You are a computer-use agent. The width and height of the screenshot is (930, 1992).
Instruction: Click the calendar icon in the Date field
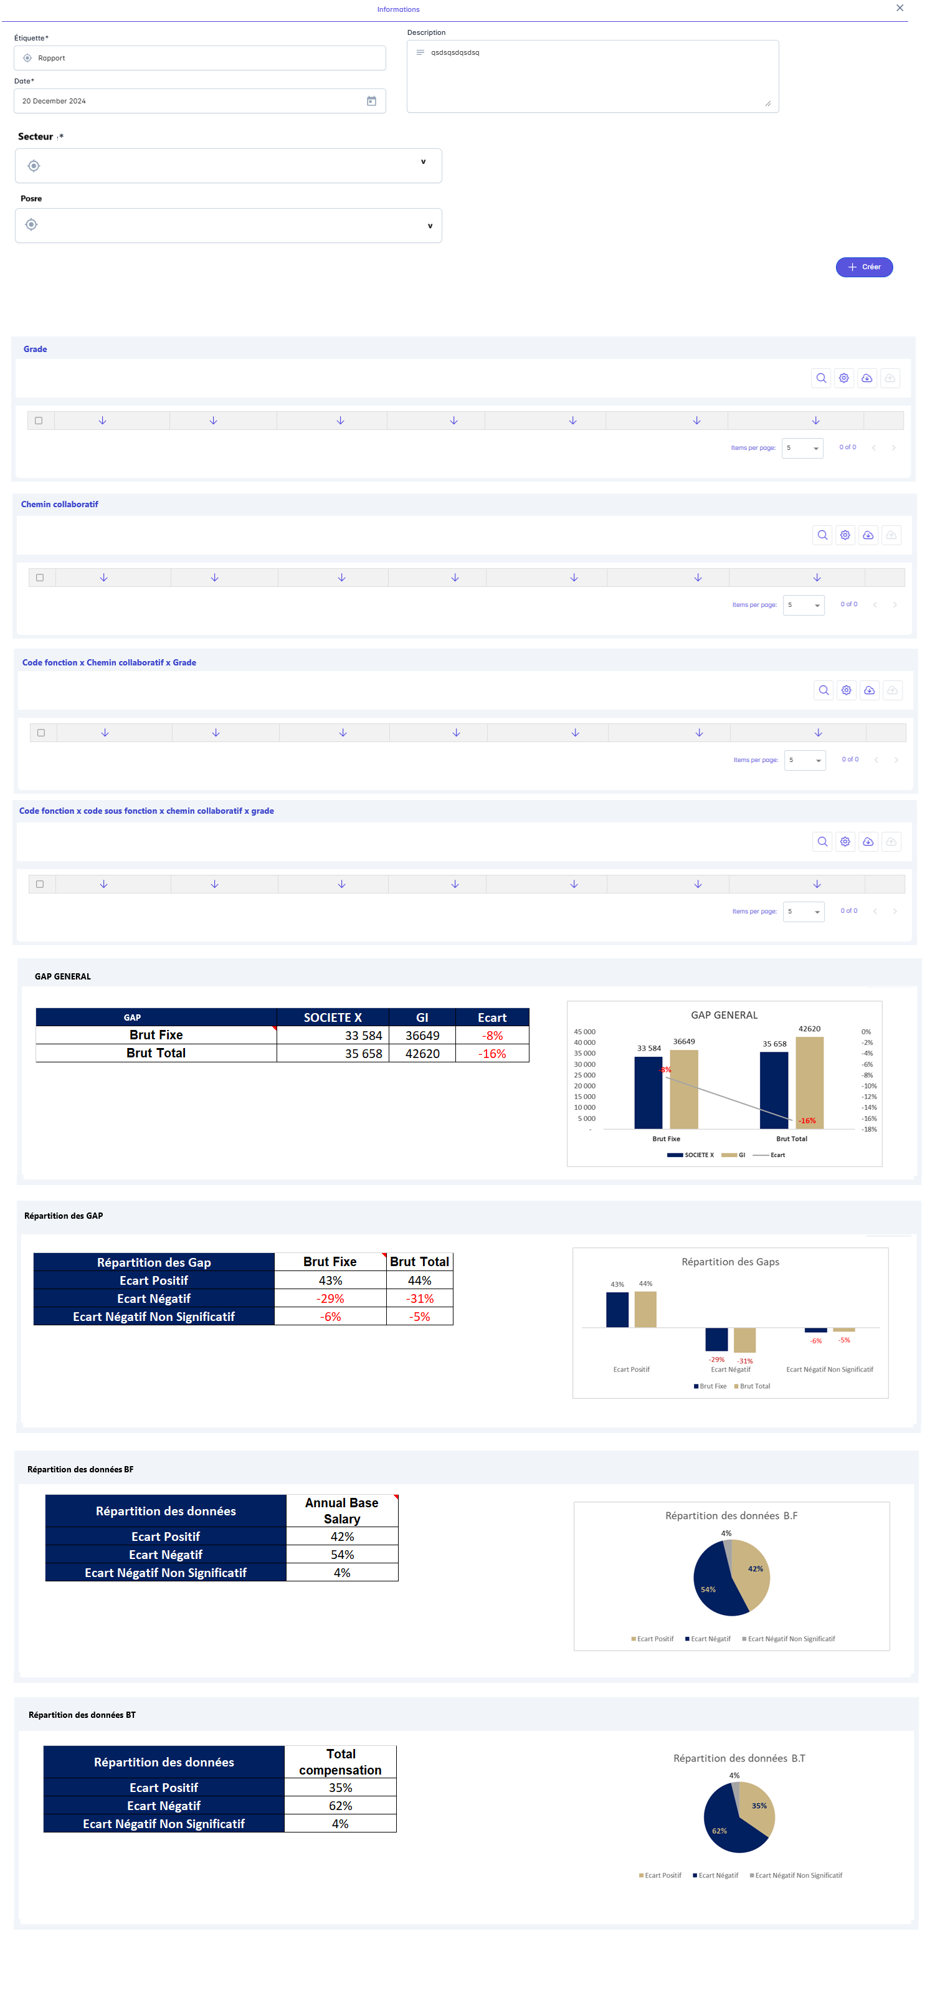371,102
